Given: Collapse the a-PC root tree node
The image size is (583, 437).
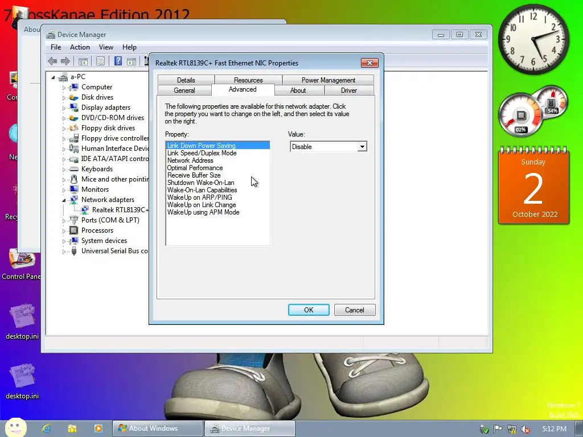Looking at the screenshot, I should pos(53,77).
